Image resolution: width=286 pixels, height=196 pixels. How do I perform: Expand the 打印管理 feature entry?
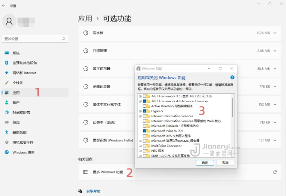click(275, 51)
